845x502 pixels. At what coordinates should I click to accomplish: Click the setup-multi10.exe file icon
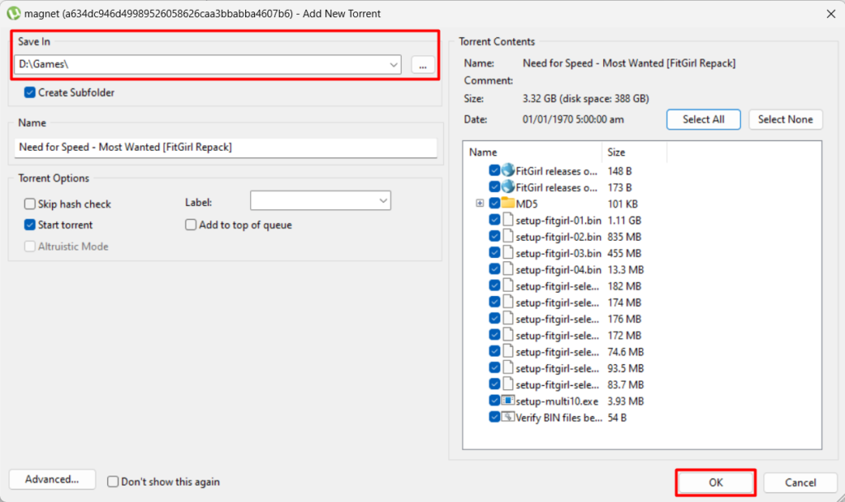508,401
